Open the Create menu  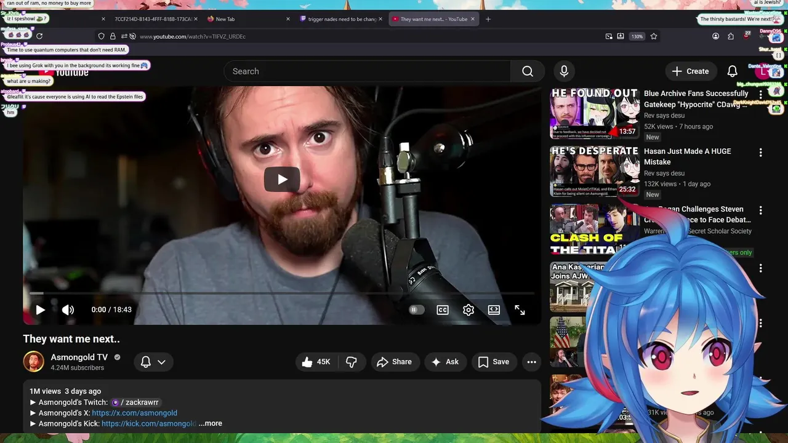(x=691, y=71)
